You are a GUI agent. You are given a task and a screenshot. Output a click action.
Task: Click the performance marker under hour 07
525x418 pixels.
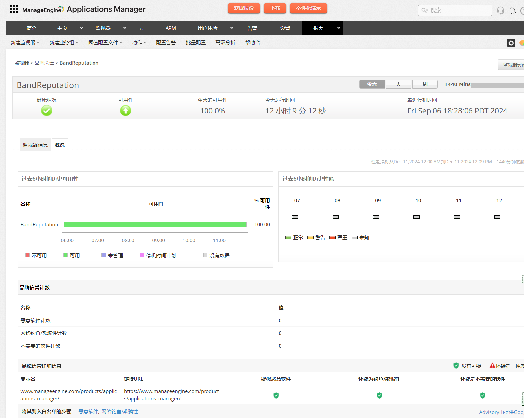(295, 217)
